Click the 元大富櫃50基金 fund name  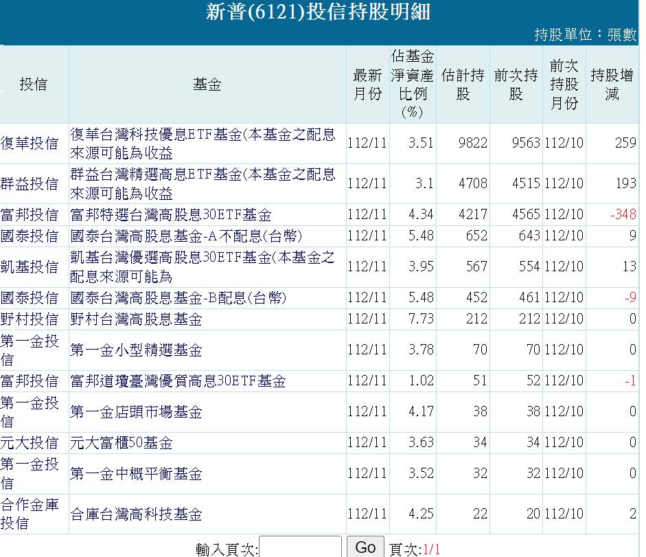pos(121,443)
